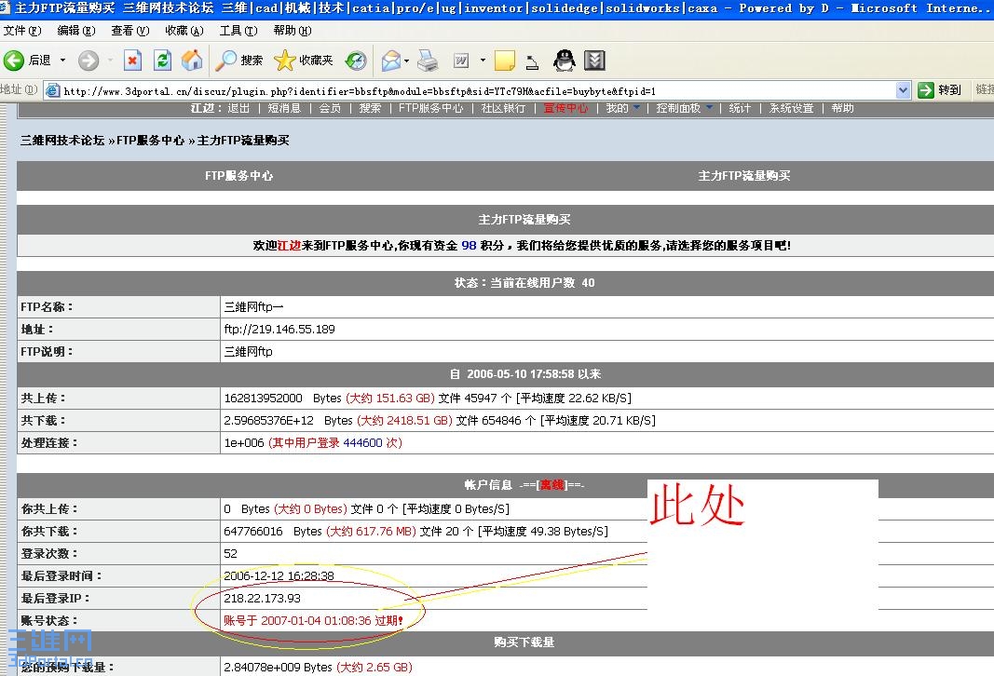Click last login time 2006-12-12 16:28:38

tap(279, 575)
